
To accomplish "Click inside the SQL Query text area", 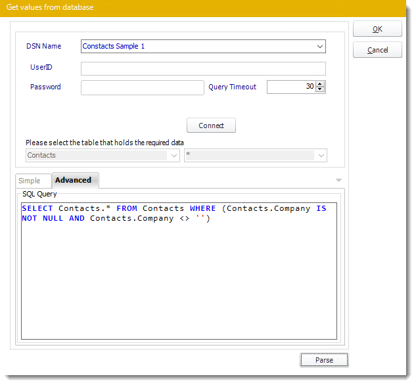I will [179, 271].
